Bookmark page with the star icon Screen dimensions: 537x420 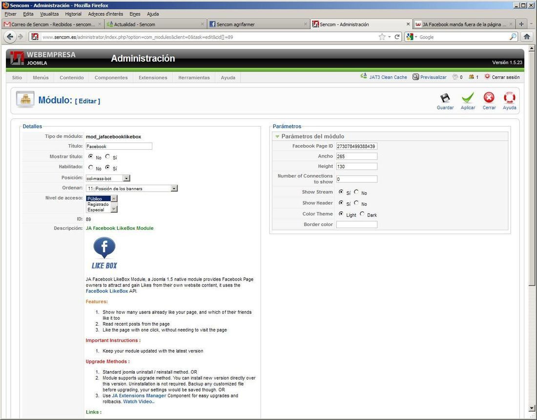382,37
